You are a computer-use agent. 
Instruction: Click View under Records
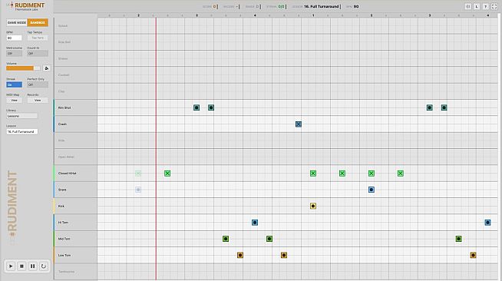pyautogui.click(x=38, y=100)
